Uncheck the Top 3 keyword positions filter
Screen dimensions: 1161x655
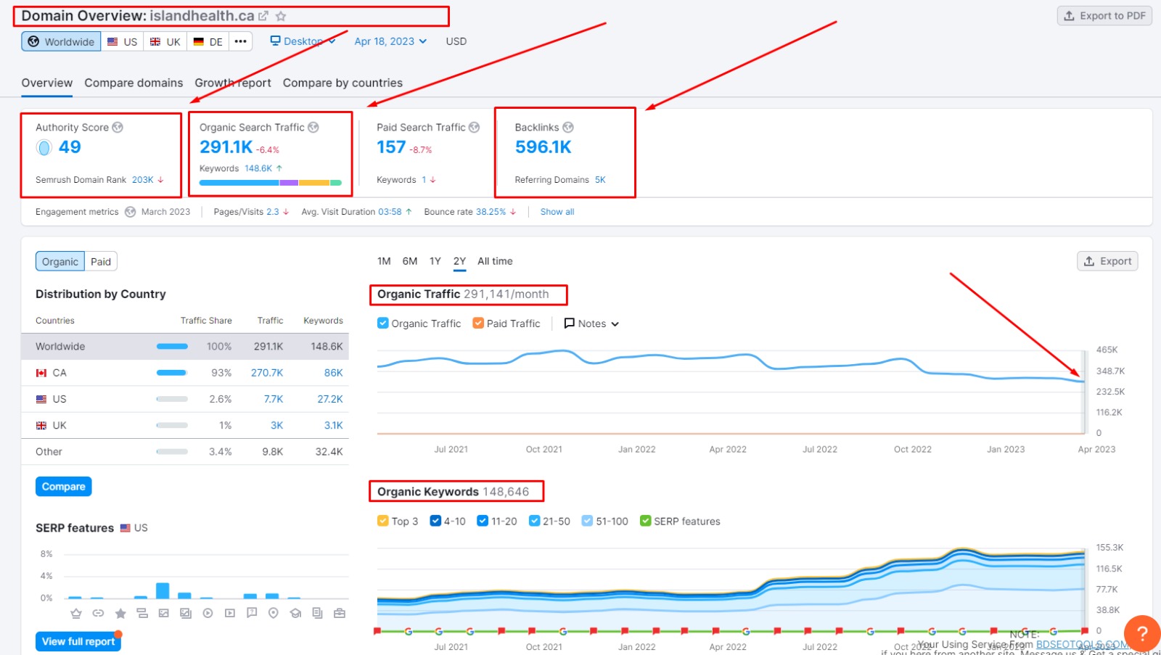382,521
